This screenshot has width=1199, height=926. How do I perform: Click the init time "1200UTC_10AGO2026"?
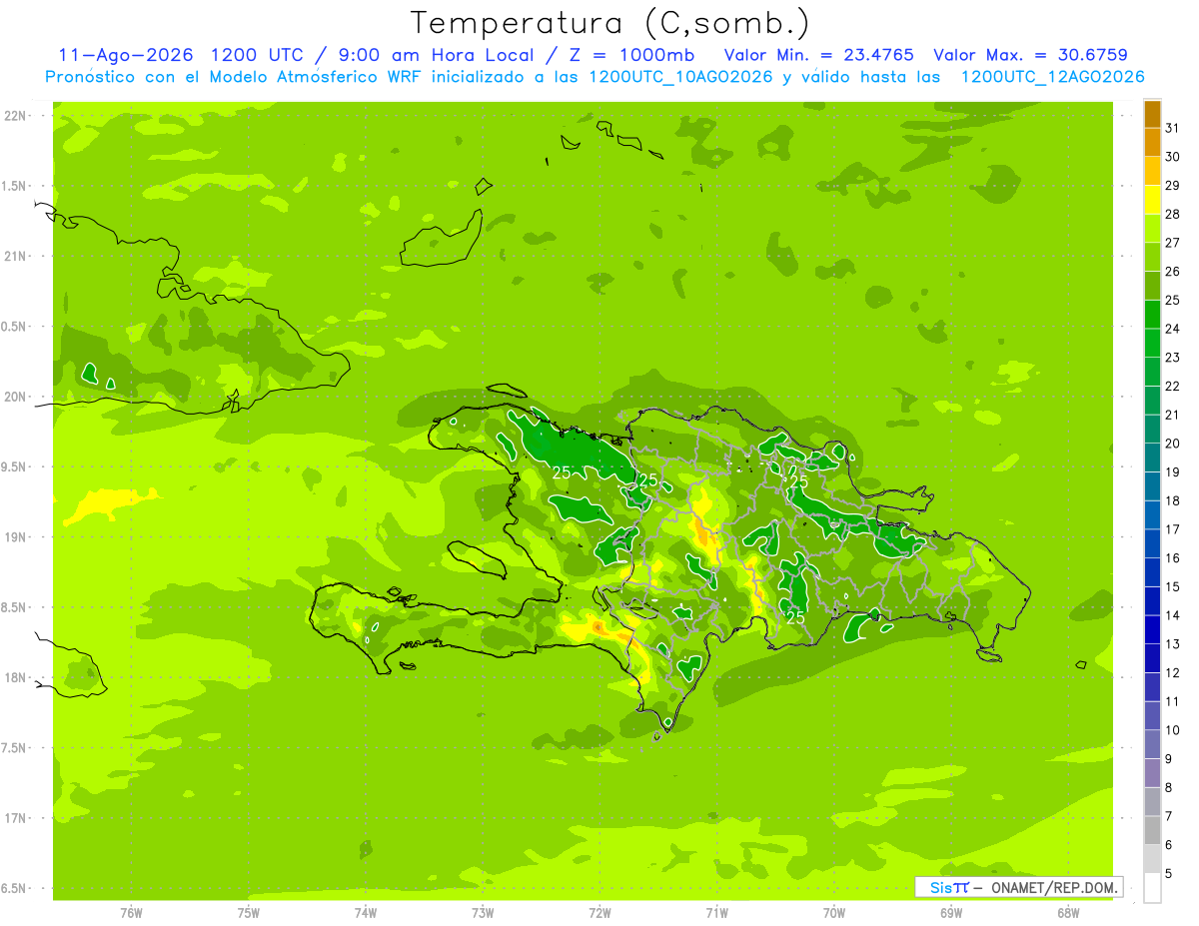click(680, 77)
